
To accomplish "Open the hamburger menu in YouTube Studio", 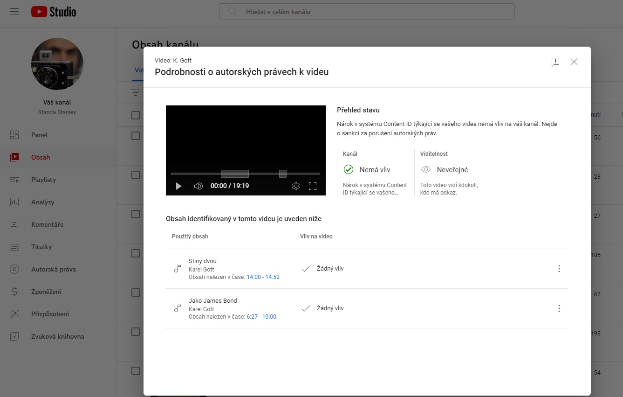I will click(14, 12).
